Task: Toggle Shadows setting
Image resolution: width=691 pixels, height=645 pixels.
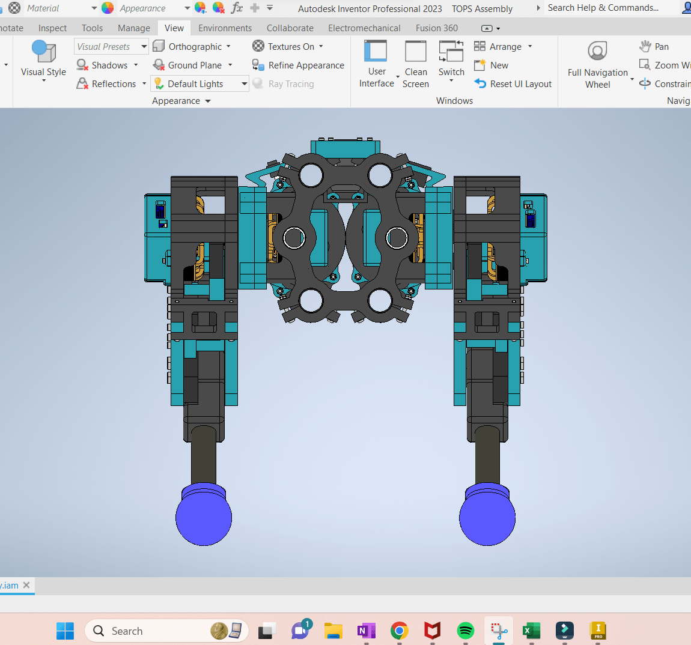Action: coord(103,65)
